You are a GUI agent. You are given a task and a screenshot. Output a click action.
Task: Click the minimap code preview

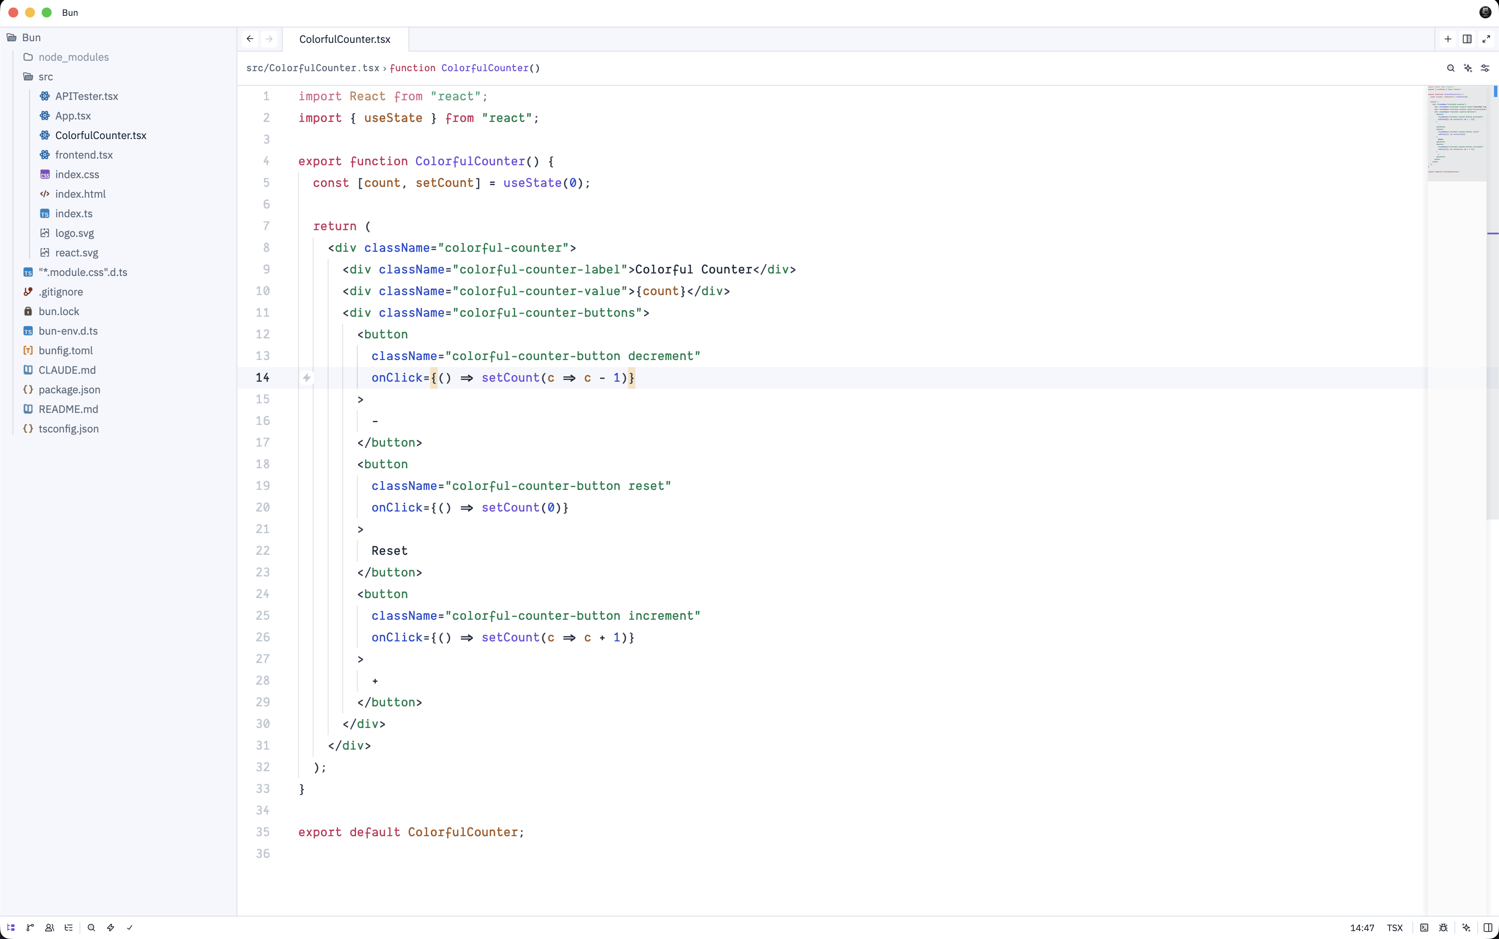(x=1456, y=134)
